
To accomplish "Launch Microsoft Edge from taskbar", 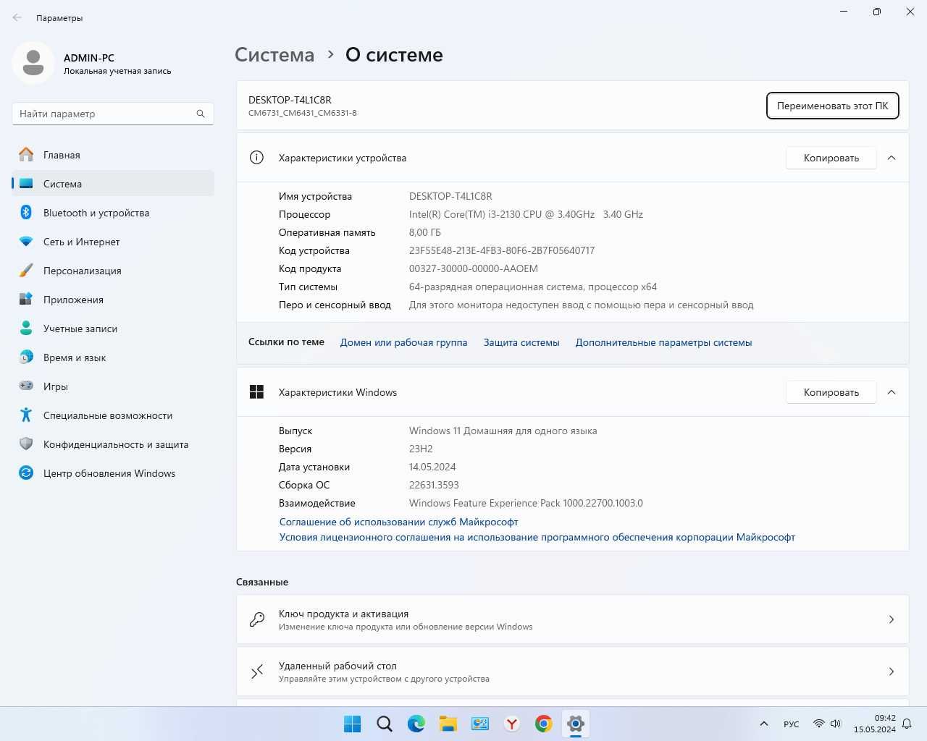I will click(x=416, y=724).
